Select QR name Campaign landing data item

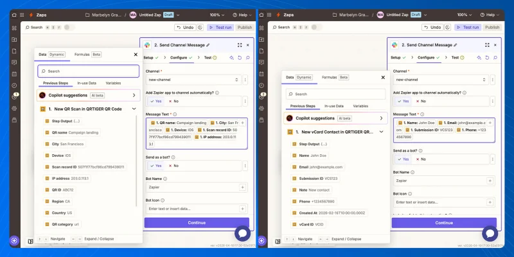pyautogui.click(x=72, y=132)
